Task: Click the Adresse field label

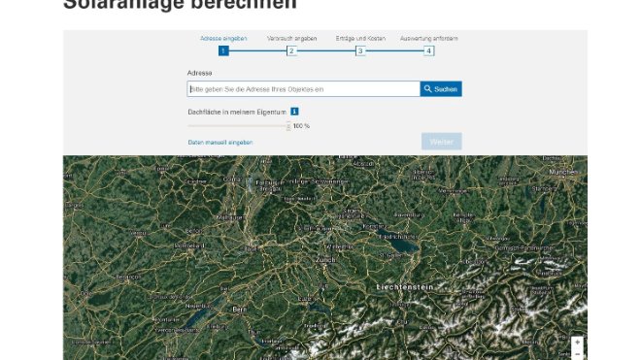Action: pyautogui.click(x=199, y=73)
